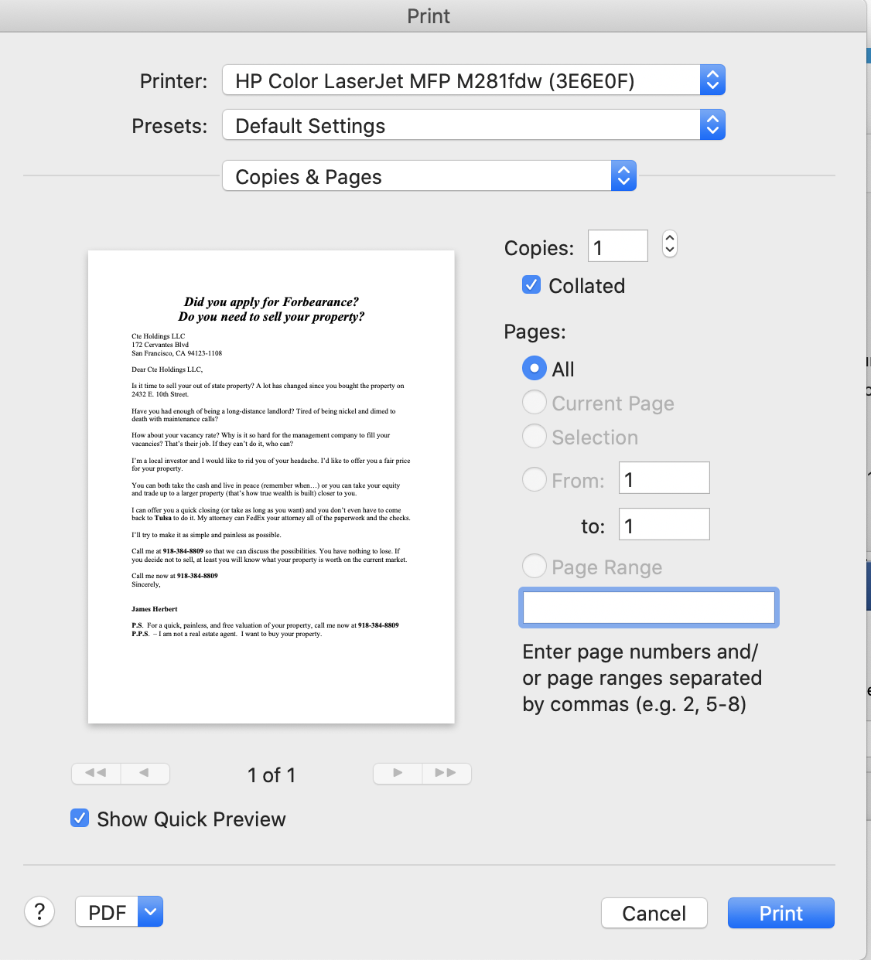
Task: Go to the previous preview page
Action: (x=145, y=773)
